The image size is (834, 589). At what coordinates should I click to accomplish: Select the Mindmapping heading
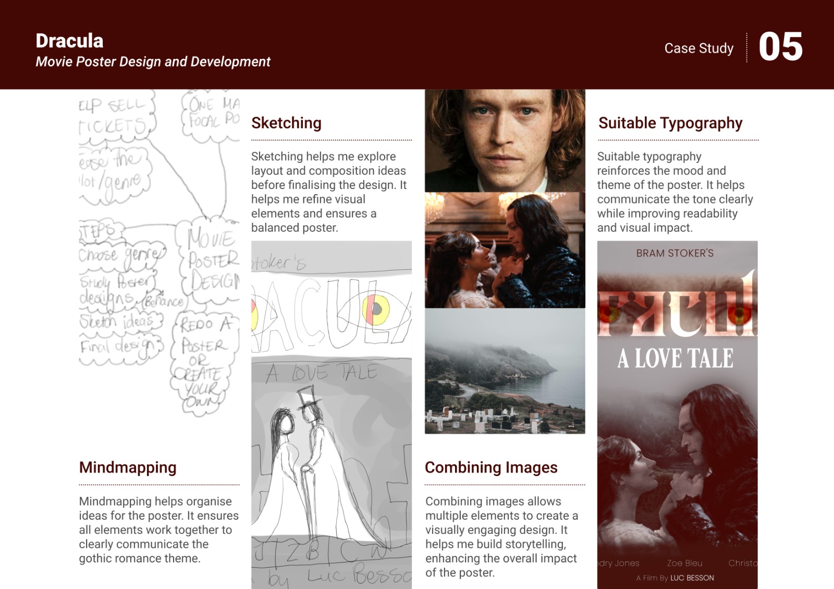pyautogui.click(x=128, y=468)
